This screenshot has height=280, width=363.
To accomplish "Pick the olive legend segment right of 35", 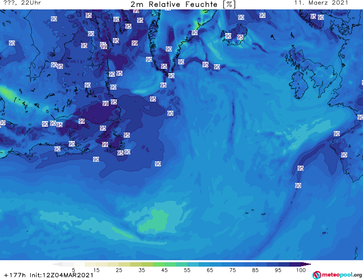I will [148, 264].
